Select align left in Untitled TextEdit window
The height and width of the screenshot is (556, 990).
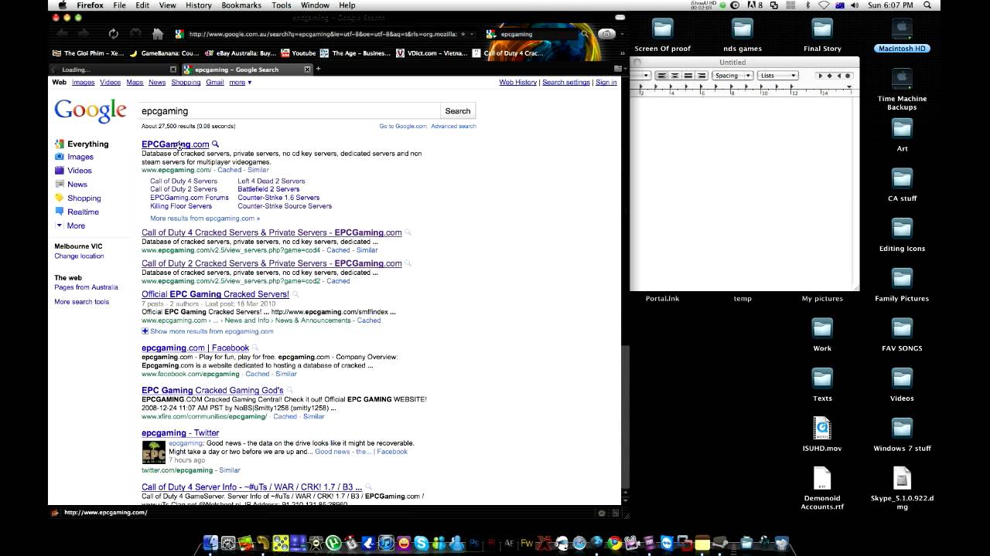(662, 76)
